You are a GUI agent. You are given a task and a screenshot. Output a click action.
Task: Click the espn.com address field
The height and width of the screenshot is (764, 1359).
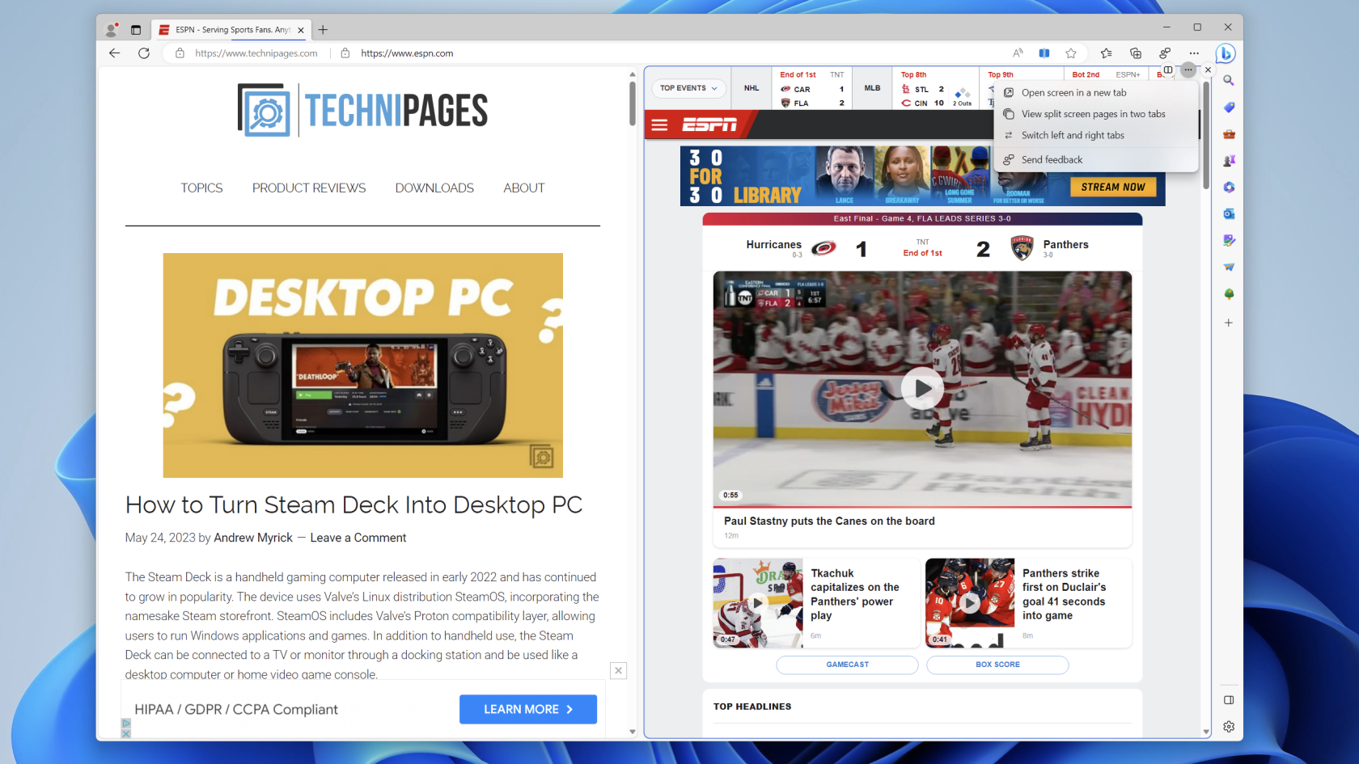[407, 53]
